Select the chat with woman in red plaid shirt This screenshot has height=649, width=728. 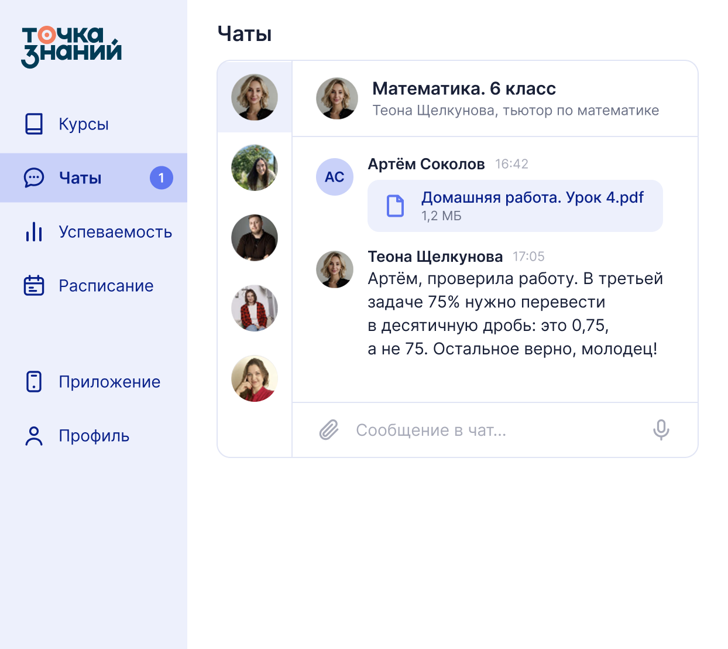tap(255, 308)
